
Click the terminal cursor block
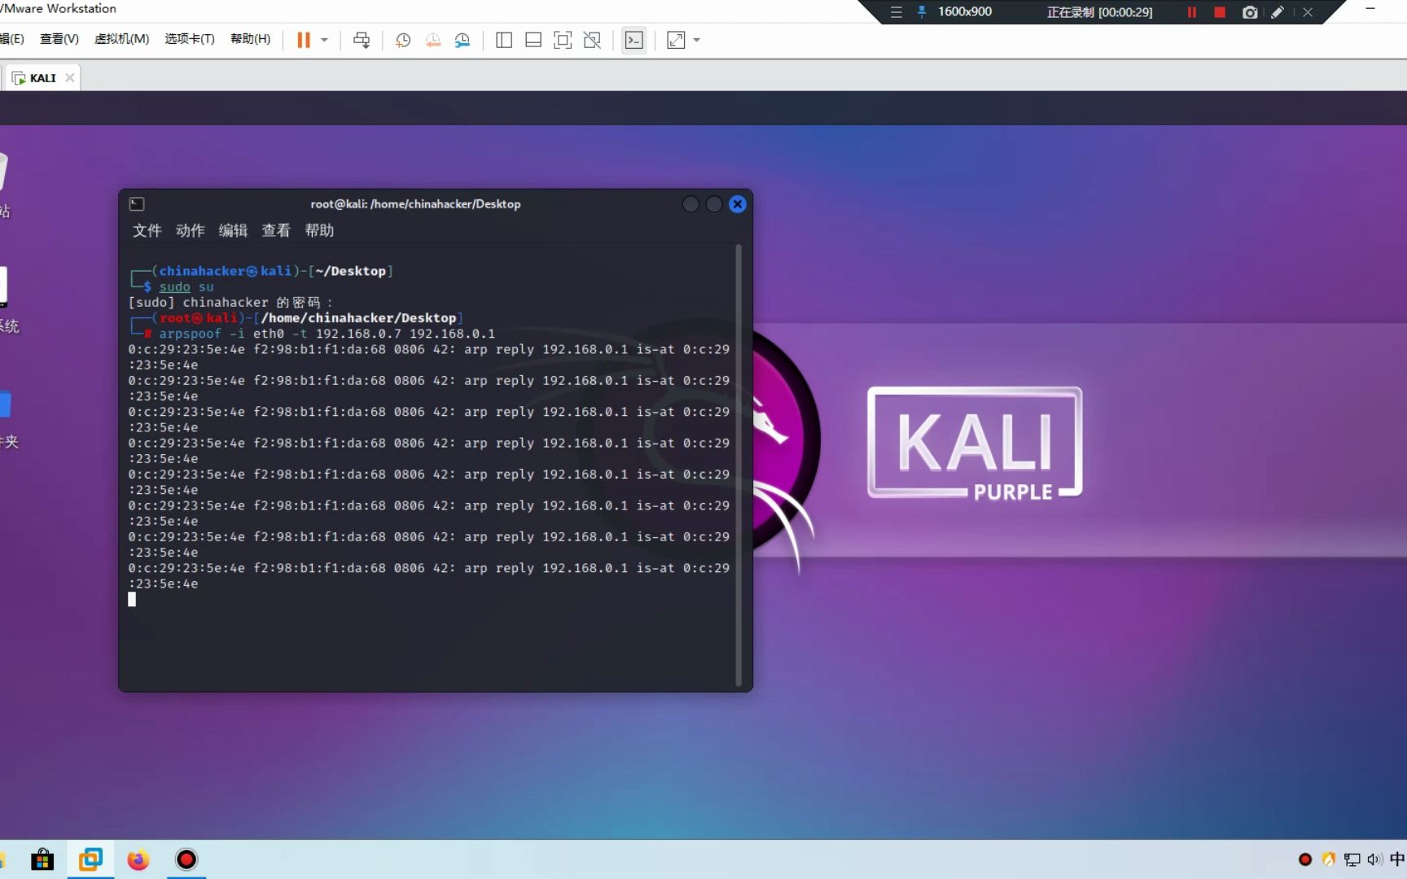pos(132,600)
